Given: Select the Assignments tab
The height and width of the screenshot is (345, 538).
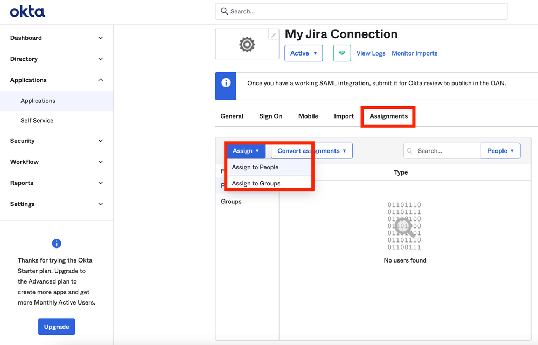Looking at the screenshot, I should tap(388, 116).
